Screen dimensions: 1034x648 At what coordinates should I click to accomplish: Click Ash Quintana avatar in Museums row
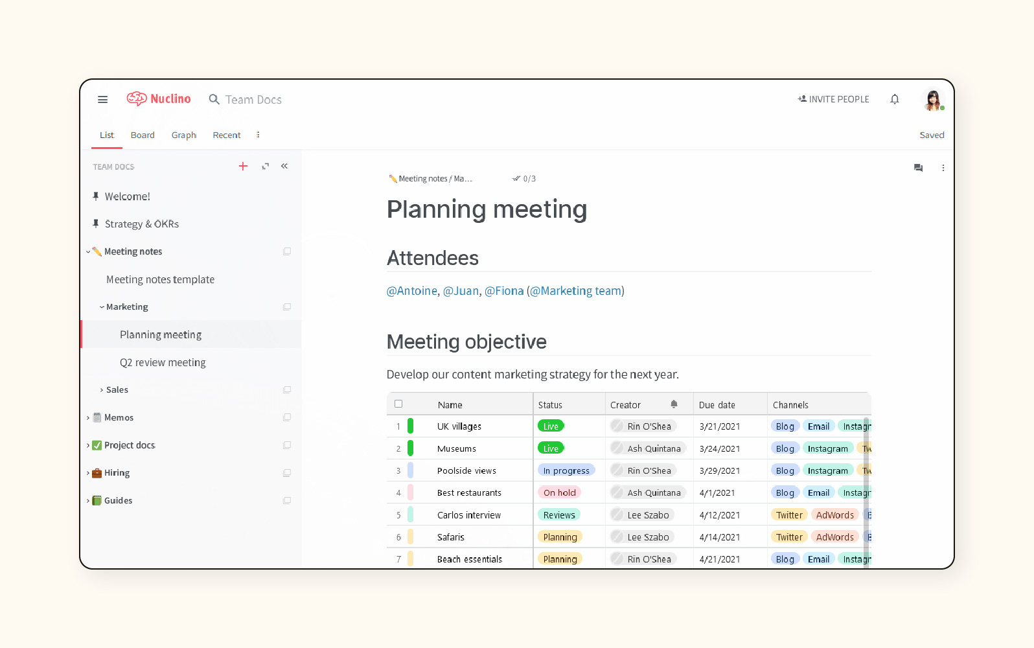pos(617,448)
